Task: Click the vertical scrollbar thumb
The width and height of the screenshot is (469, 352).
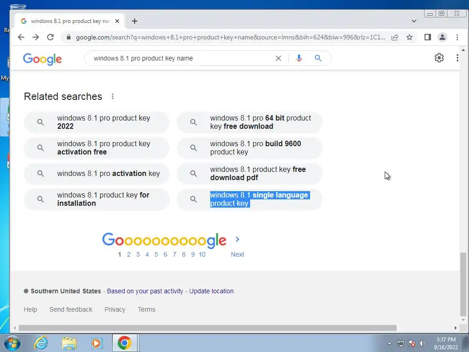Action: [x=463, y=284]
